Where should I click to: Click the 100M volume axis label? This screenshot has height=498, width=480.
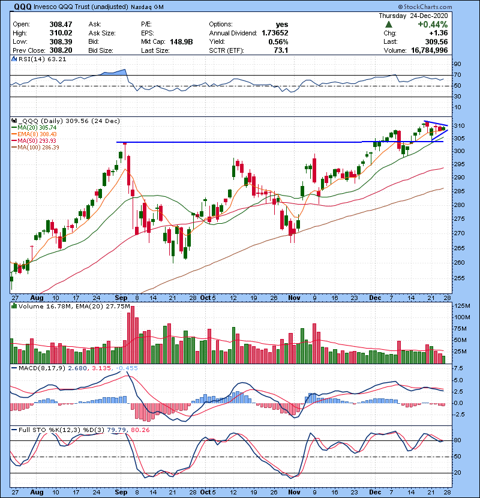click(x=462, y=317)
